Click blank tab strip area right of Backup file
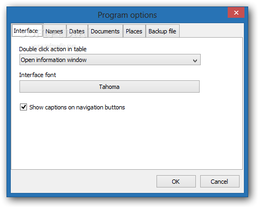The height and width of the screenshot is (208, 259). point(210,31)
